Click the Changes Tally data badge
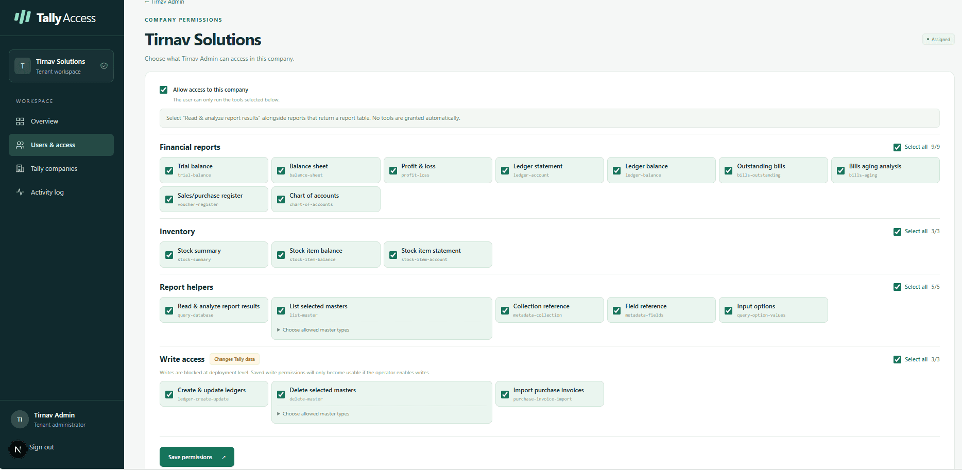 [x=234, y=359]
